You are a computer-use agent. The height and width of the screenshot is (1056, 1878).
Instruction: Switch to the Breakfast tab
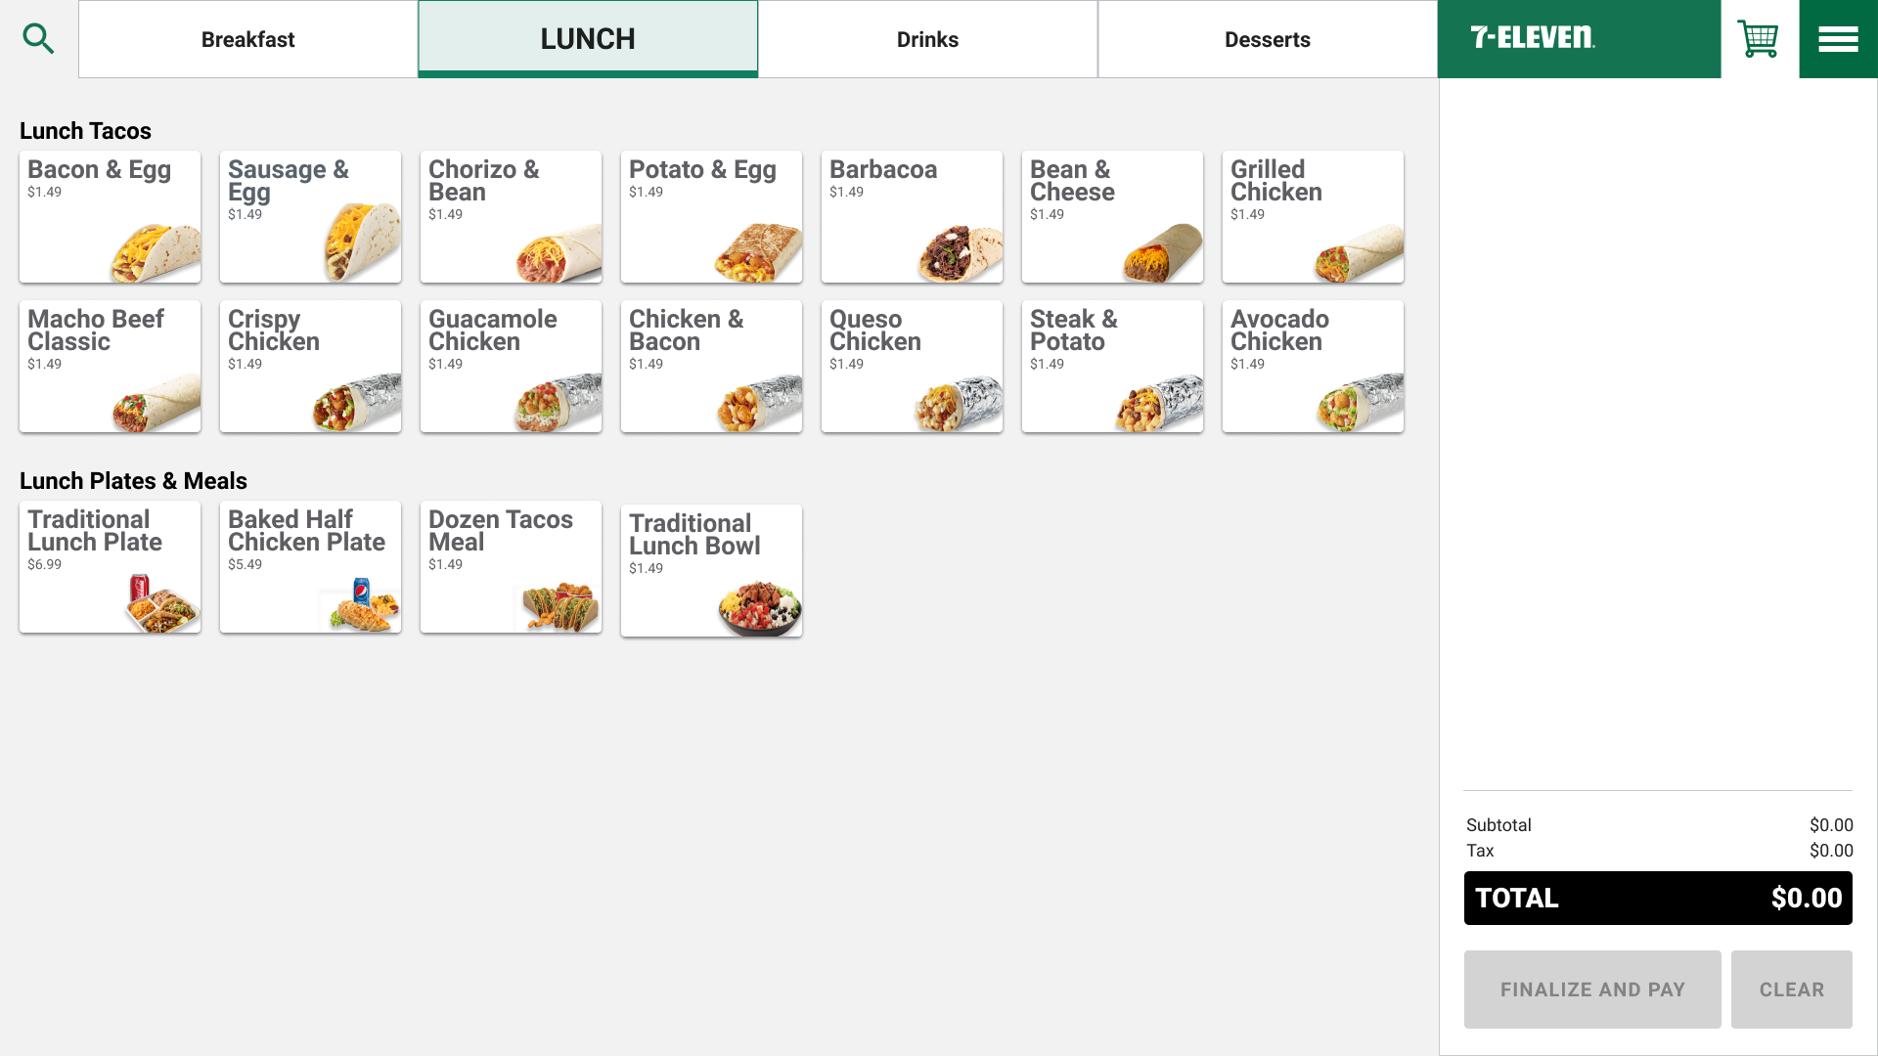coord(248,39)
